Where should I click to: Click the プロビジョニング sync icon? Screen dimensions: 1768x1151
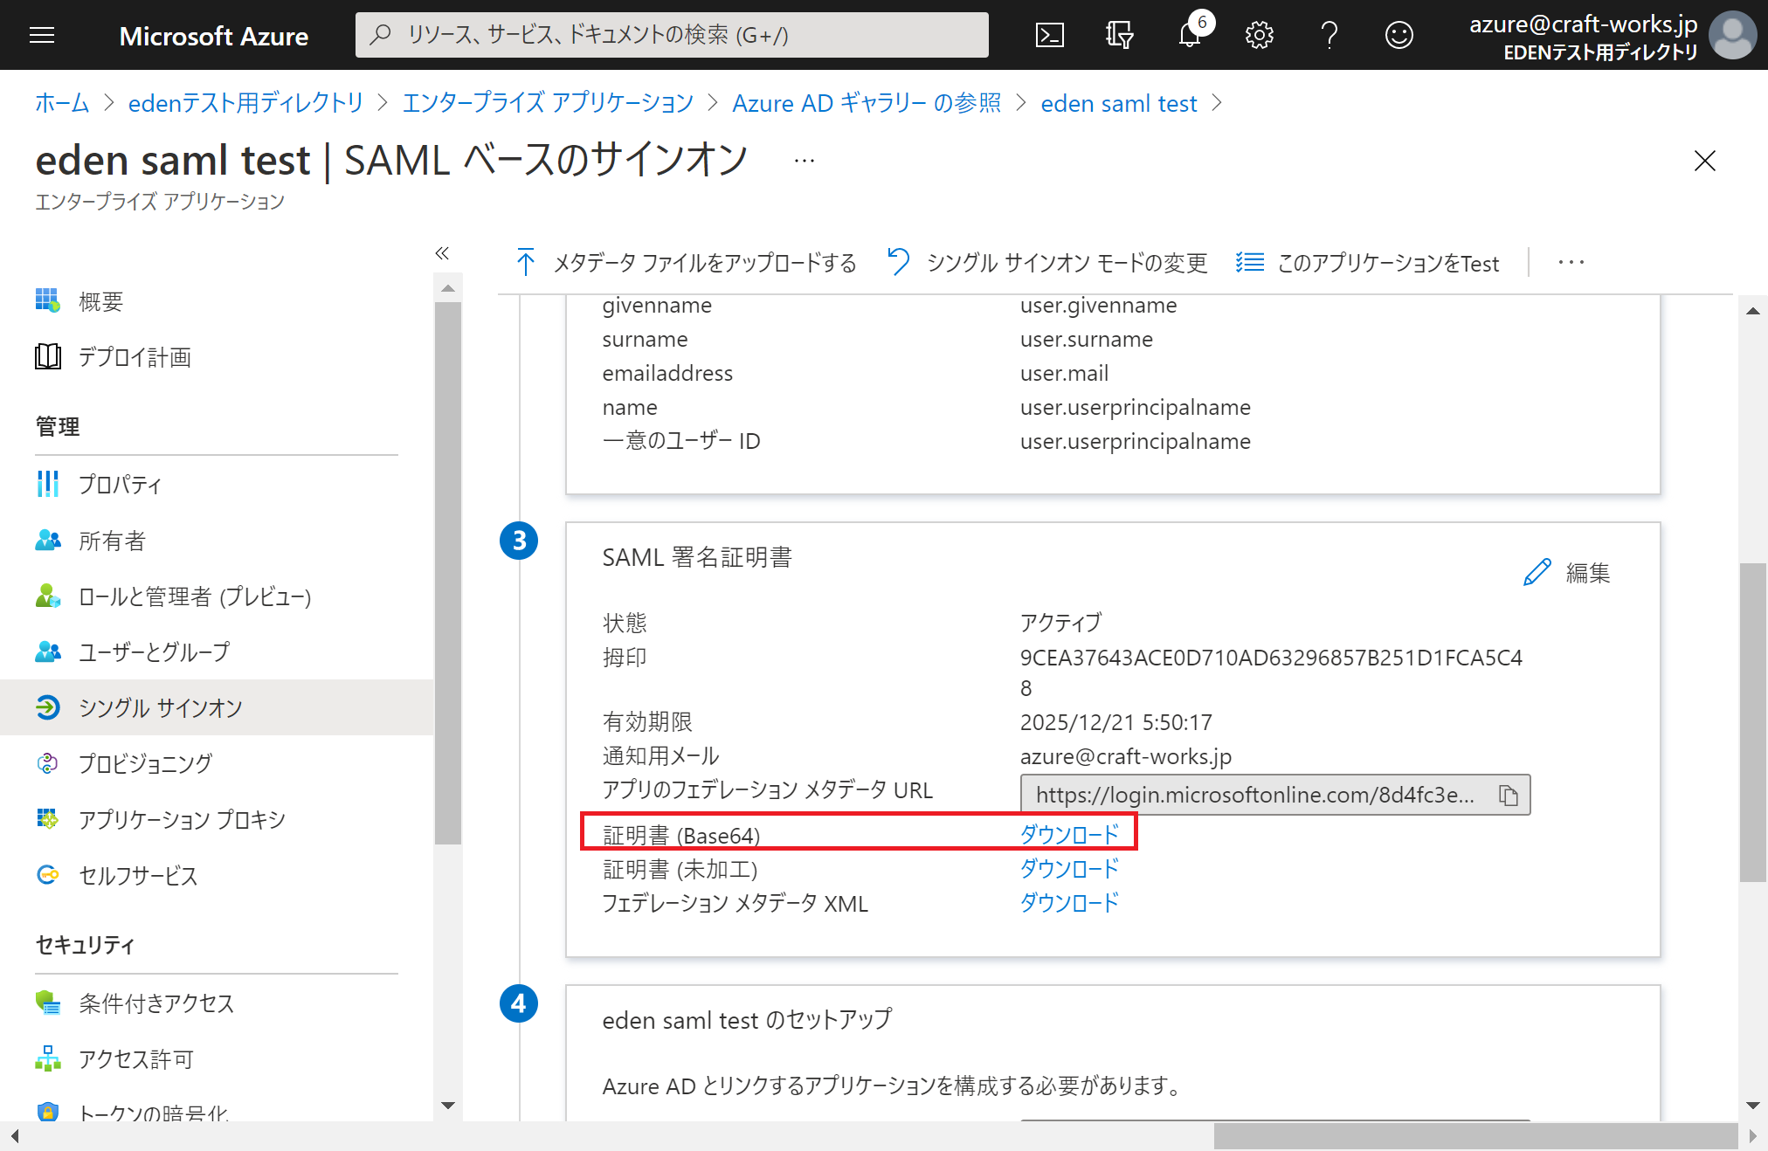tap(48, 763)
